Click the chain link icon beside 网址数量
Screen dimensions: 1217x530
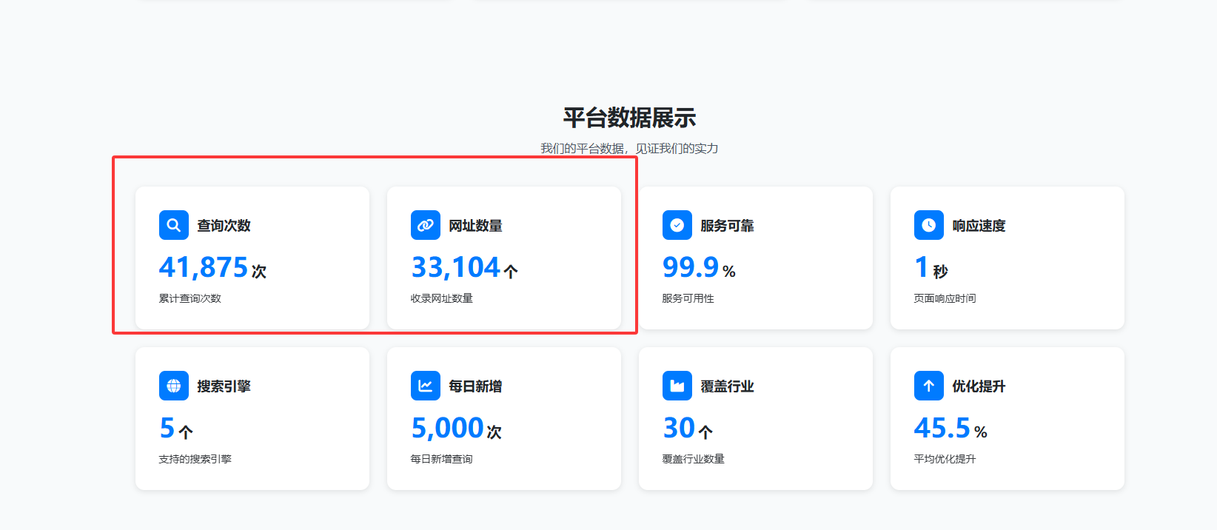425,225
